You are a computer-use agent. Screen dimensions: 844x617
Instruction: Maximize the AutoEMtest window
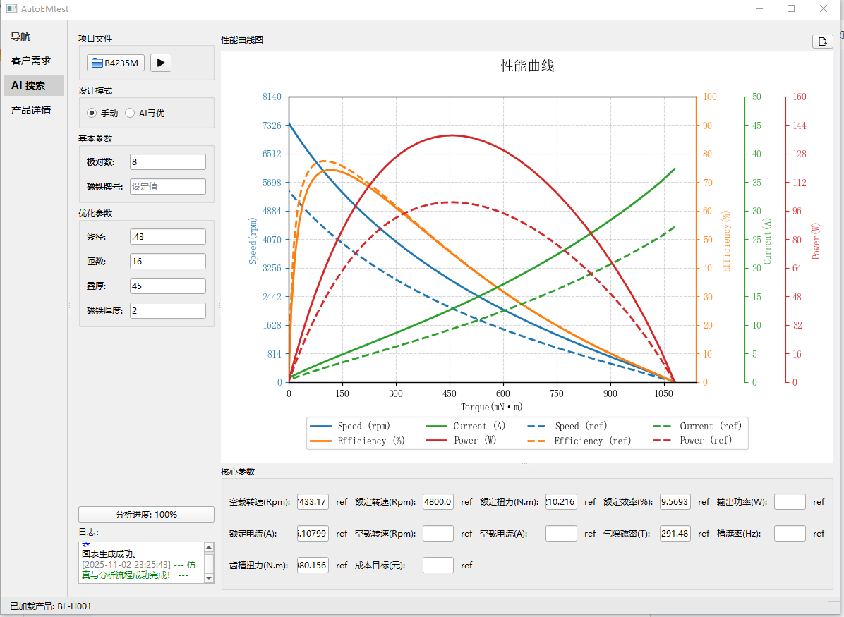tap(791, 8)
